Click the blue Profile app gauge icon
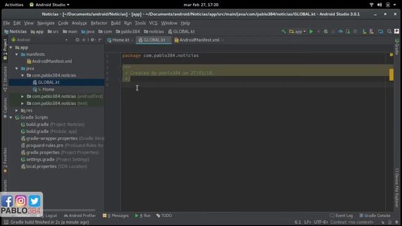Viewport: 402px width, 226px height. click(340, 31)
